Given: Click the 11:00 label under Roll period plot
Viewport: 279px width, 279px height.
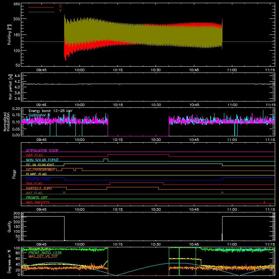Looking at the screenshot, I should pos(232,105).
